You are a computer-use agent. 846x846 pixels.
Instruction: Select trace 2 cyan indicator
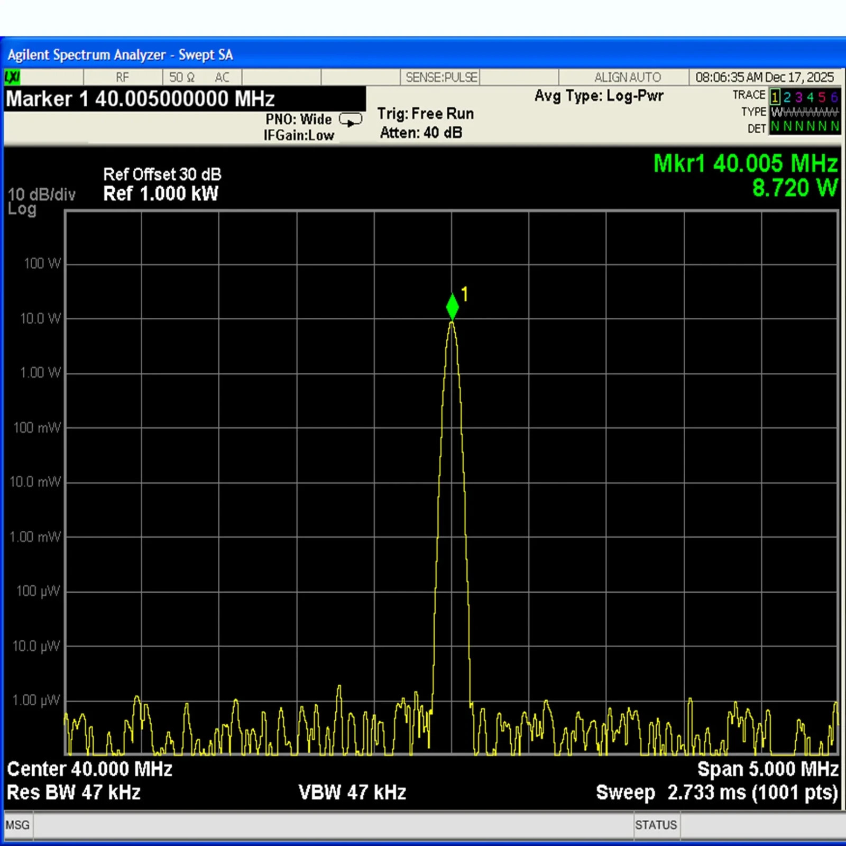[787, 97]
